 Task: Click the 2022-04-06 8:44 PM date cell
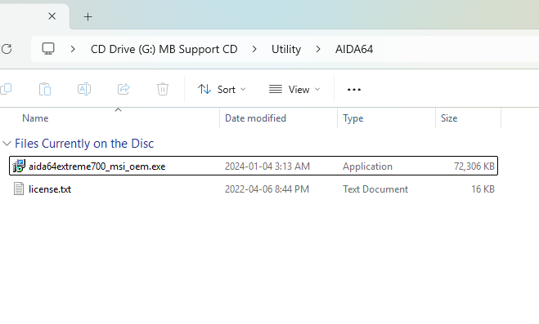pos(267,189)
